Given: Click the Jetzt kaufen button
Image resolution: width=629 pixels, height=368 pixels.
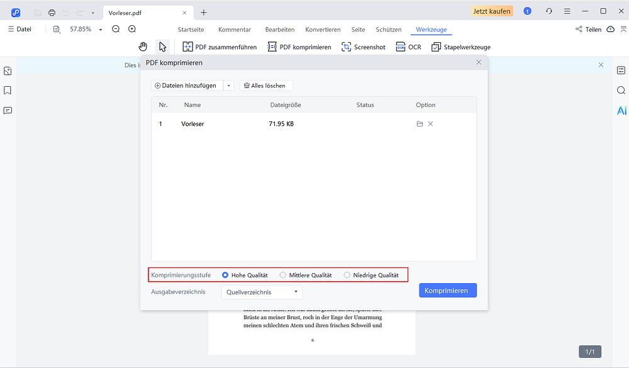Looking at the screenshot, I should pos(491,11).
